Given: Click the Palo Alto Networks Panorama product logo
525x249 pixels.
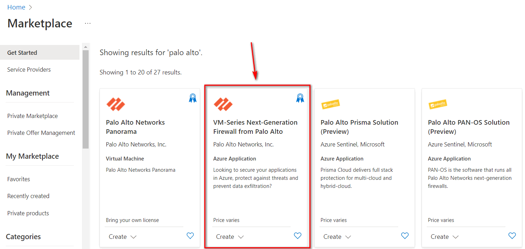Looking at the screenshot, I should click(x=116, y=104).
